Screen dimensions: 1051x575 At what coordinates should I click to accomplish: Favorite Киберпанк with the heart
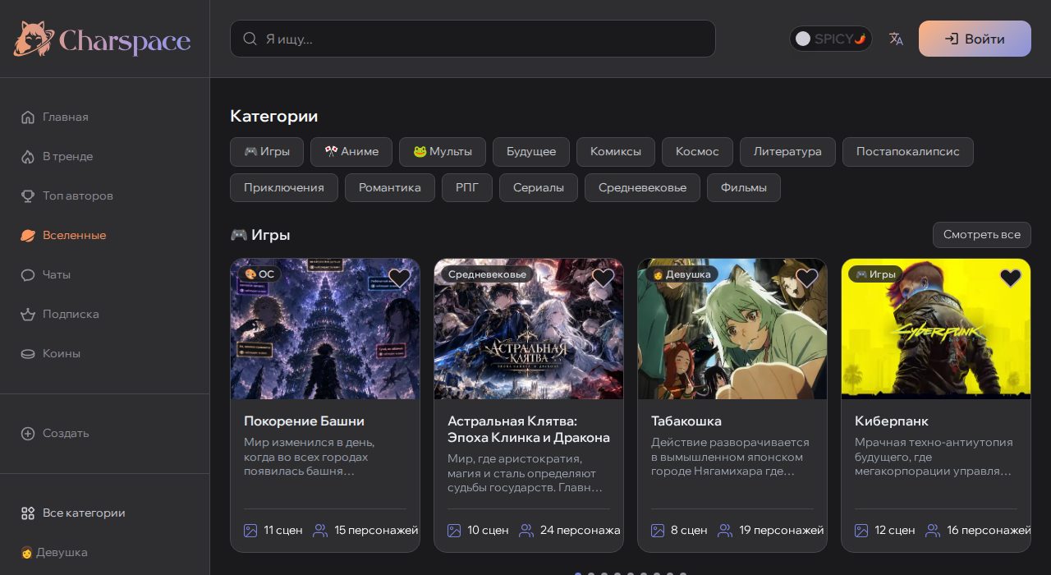(1010, 278)
